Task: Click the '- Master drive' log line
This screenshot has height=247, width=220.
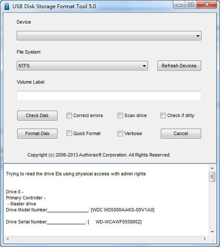Action: click(21, 204)
